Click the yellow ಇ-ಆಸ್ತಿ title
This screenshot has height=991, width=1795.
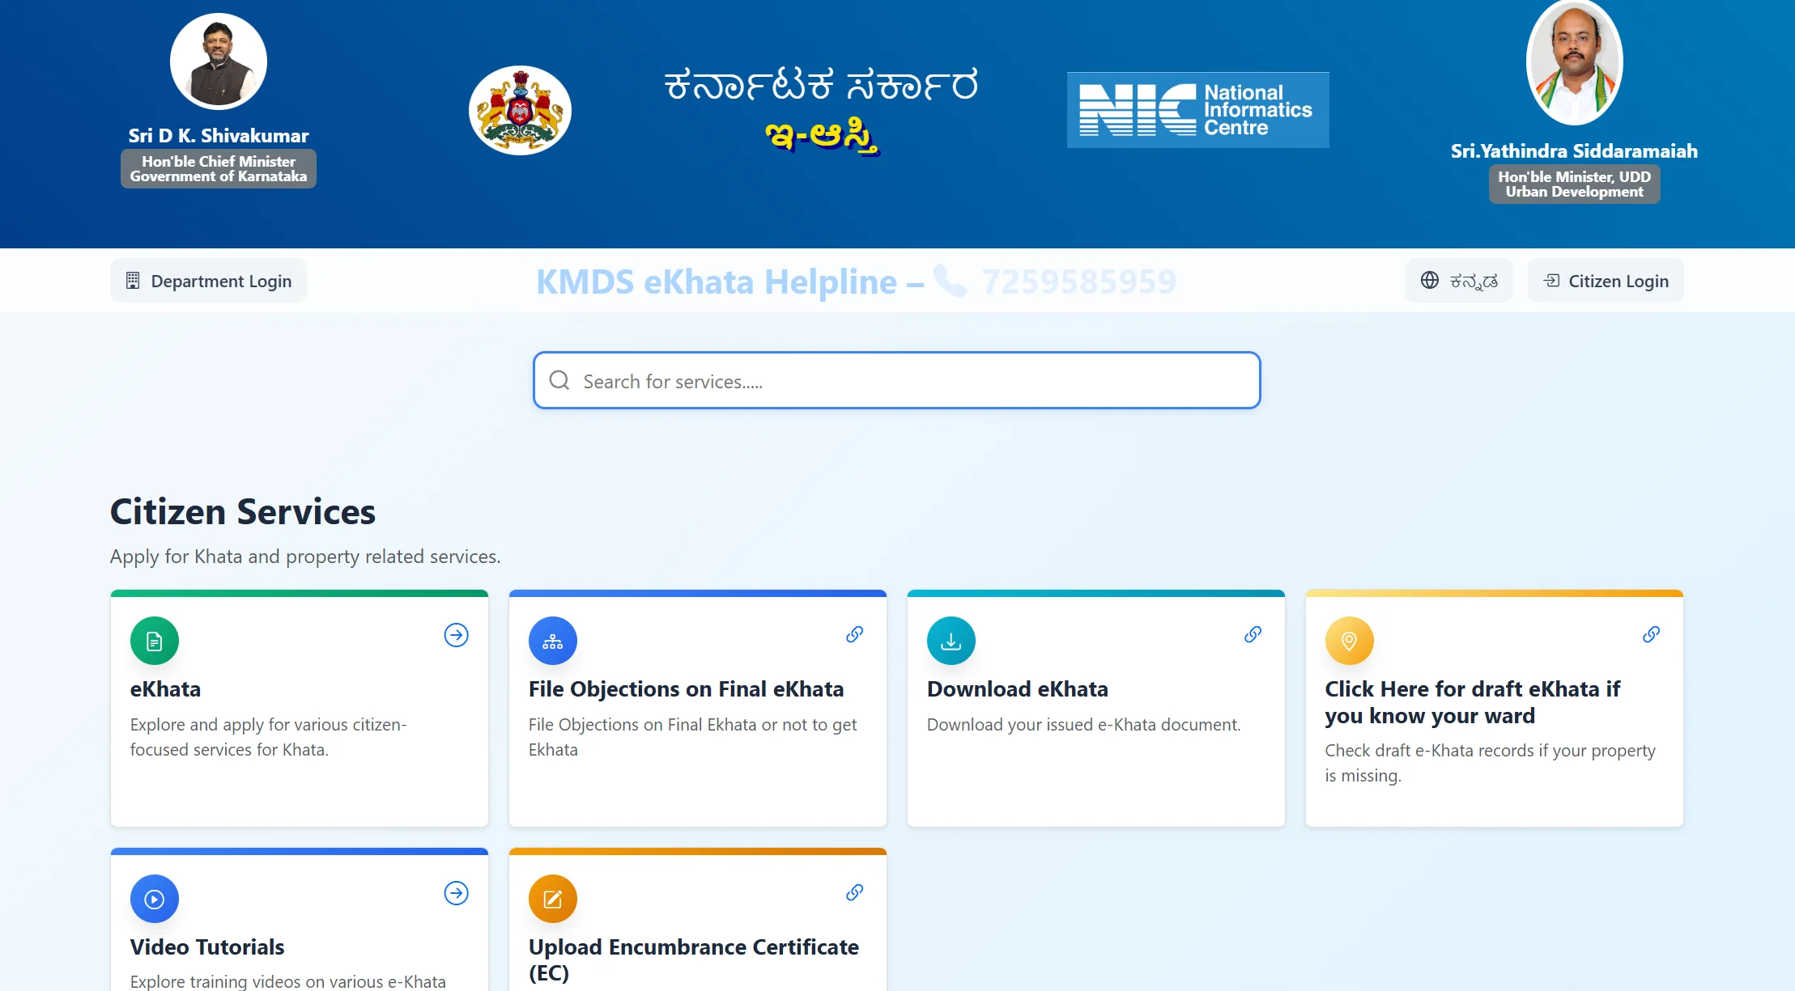[823, 137]
